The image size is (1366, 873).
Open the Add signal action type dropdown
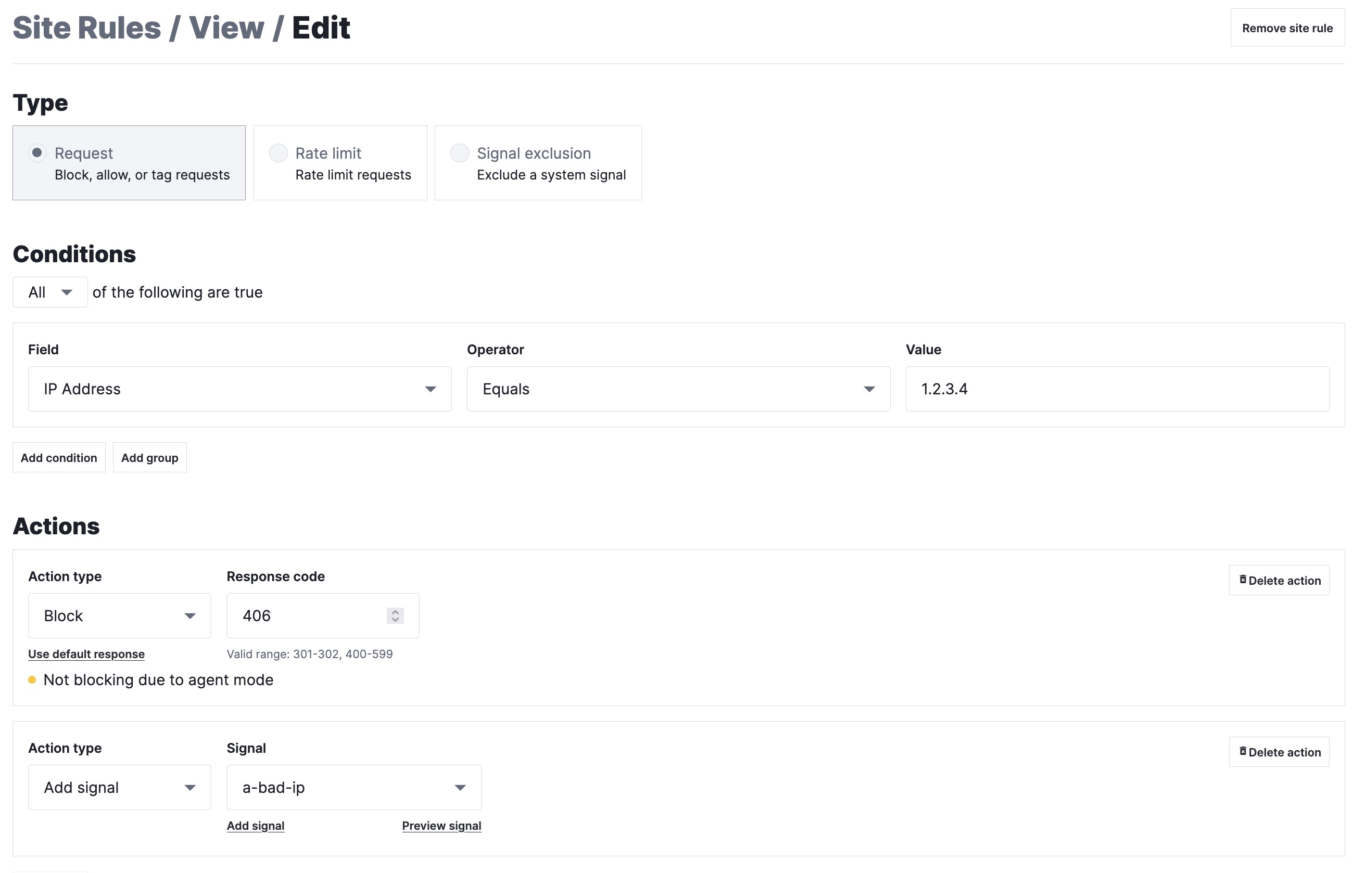[x=119, y=787]
